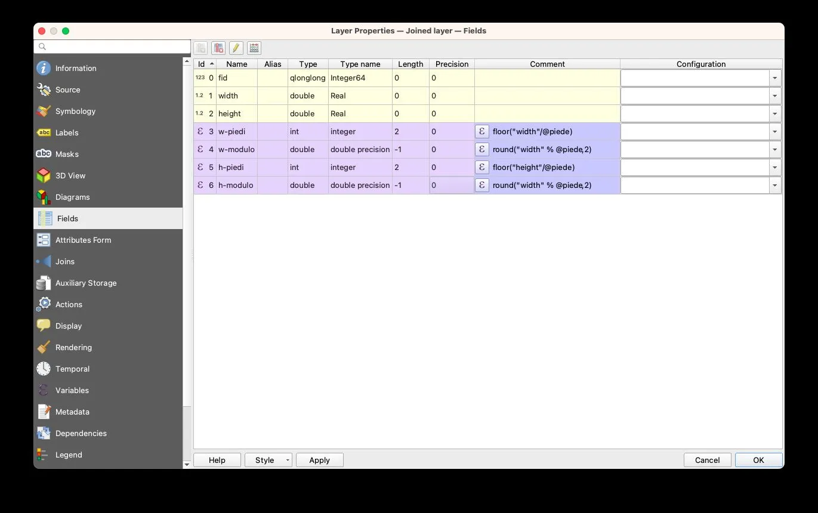Screen dimensions: 818x513
Task: Toggle editing mode with the pencil icon
Action: pos(236,48)
